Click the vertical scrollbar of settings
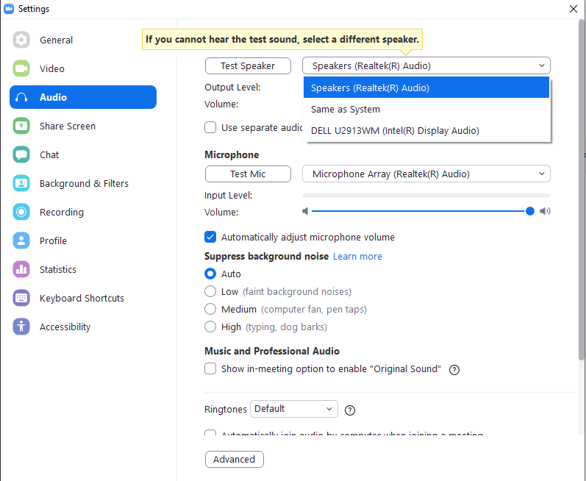 click(581, 189)
